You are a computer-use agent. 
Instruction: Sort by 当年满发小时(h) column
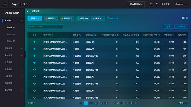point(138,35)
